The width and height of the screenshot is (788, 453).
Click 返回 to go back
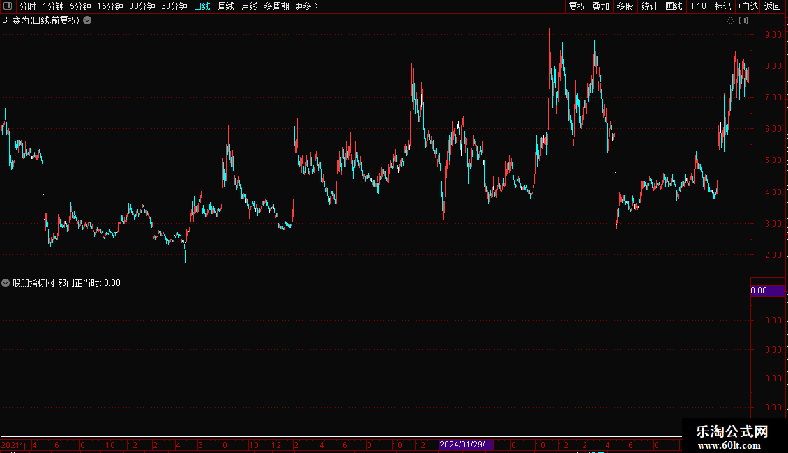[x=773, y=6]
